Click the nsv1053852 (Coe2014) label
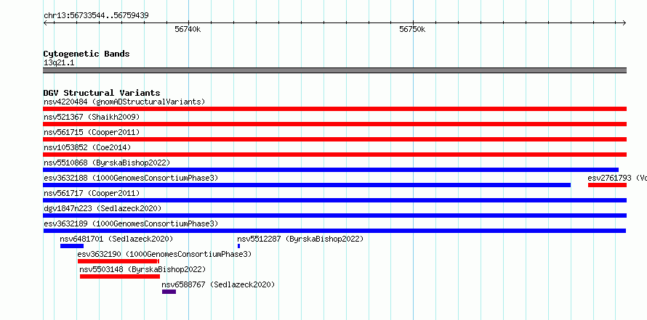 [87, 147]
